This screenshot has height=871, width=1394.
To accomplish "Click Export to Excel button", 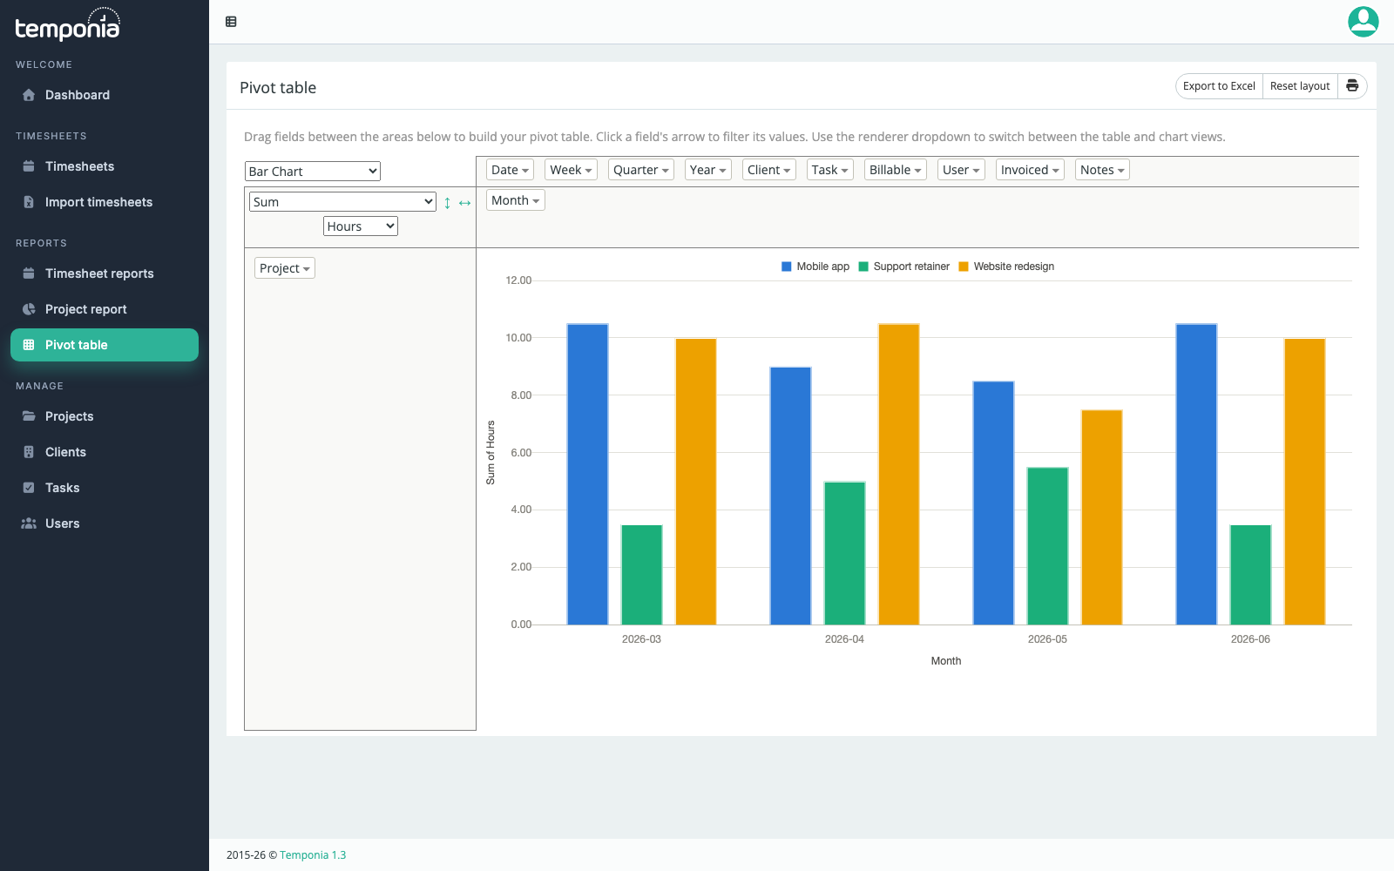I will click(1219, 86).
